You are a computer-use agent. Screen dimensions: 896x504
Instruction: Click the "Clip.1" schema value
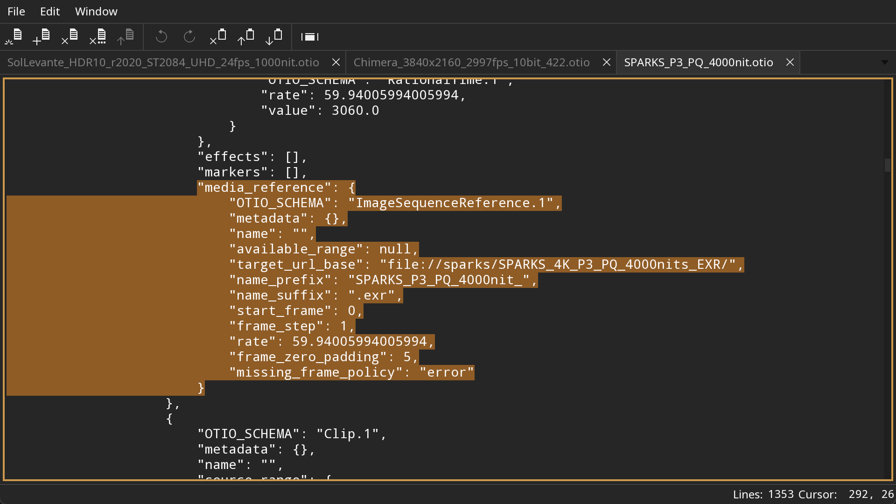[x=348, y=434]
